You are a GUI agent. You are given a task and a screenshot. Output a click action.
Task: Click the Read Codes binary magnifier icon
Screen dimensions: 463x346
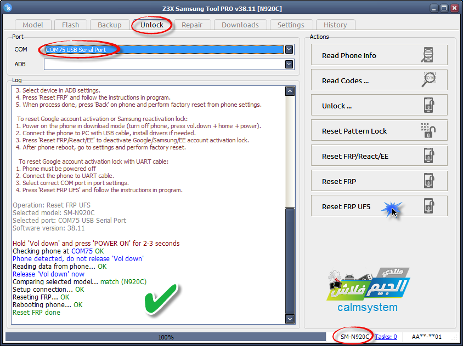tap(429, 79)
